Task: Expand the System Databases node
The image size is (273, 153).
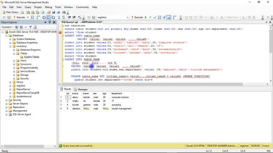Action: pyautogui.click(x=10, y=39)
